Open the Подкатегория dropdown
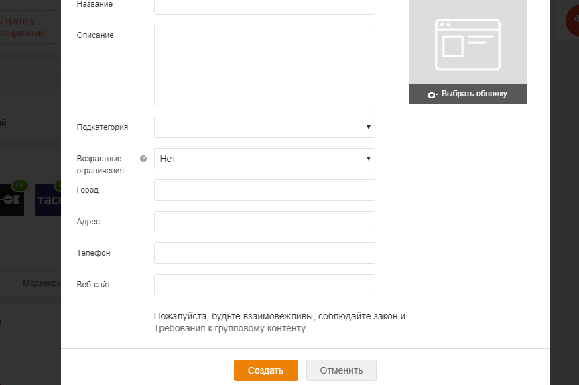This screenshot has width=579, height=385. point(264,127)
